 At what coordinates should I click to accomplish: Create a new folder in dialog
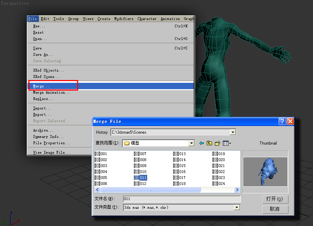click(x=218, y=143)
